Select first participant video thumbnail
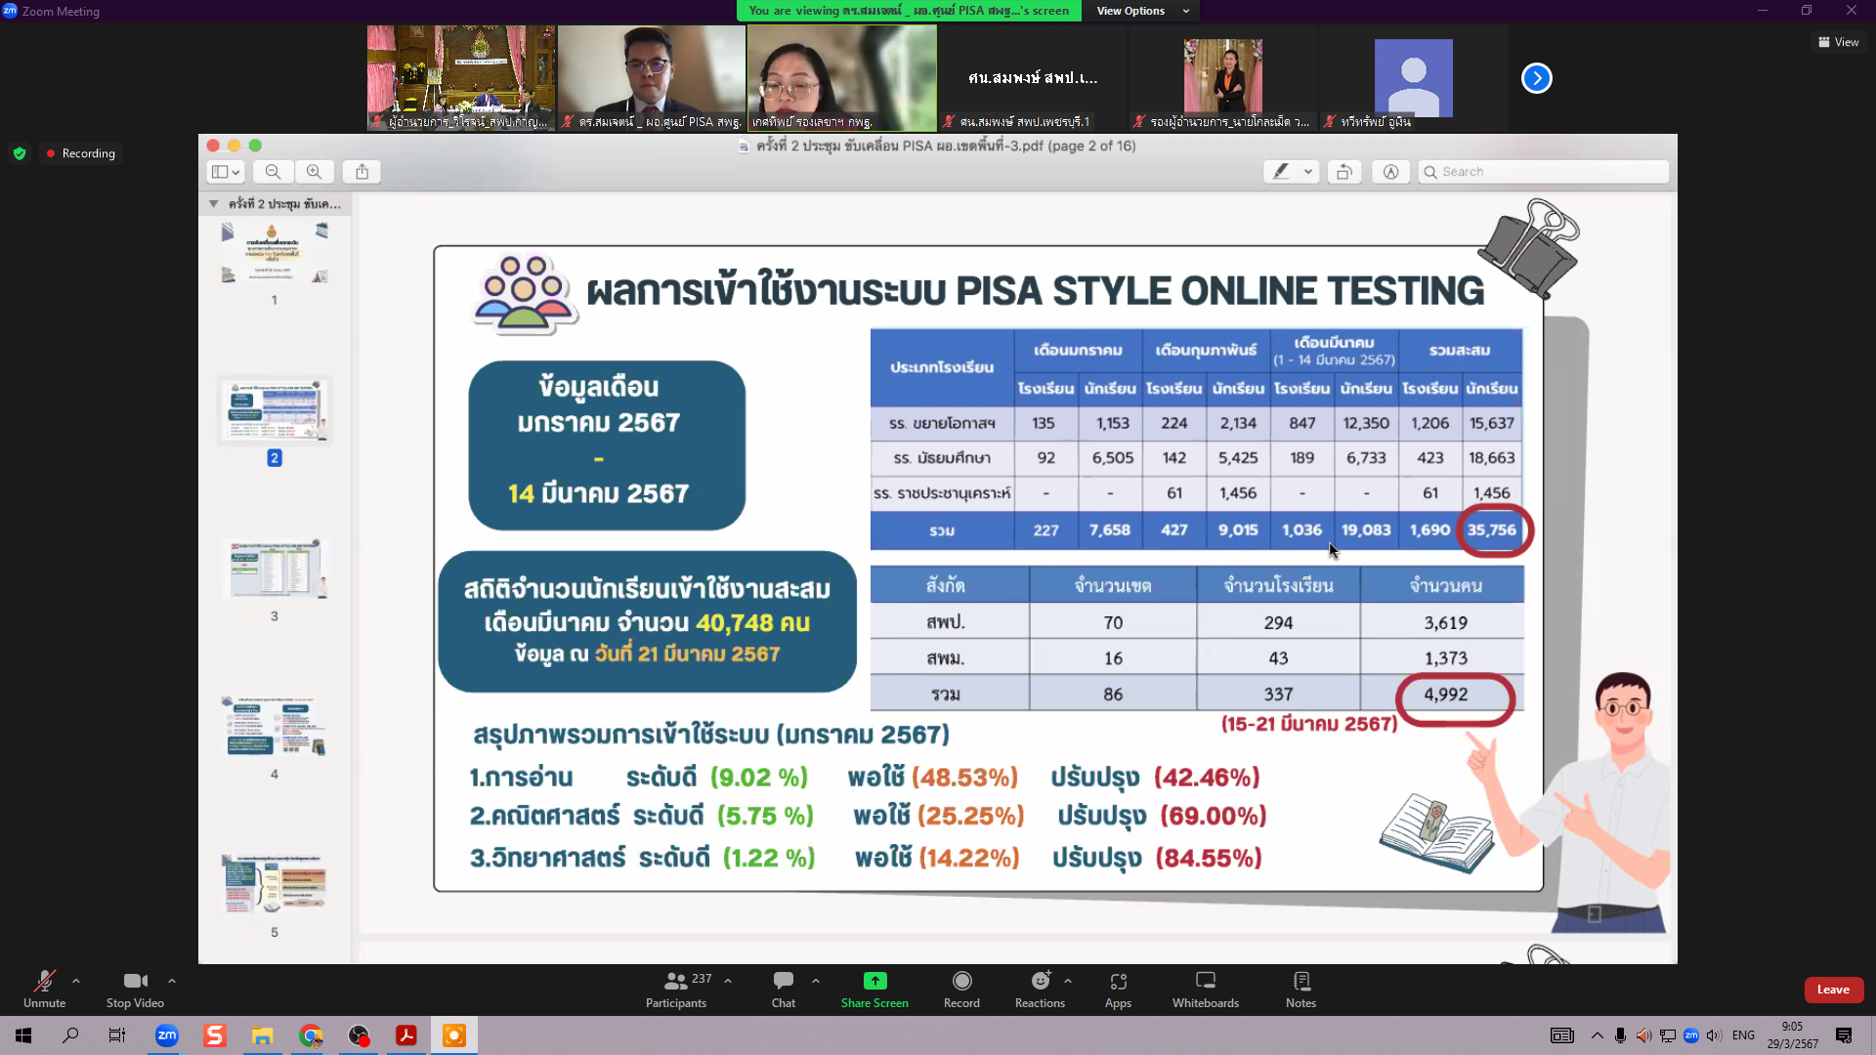 (x=461, y=78)
